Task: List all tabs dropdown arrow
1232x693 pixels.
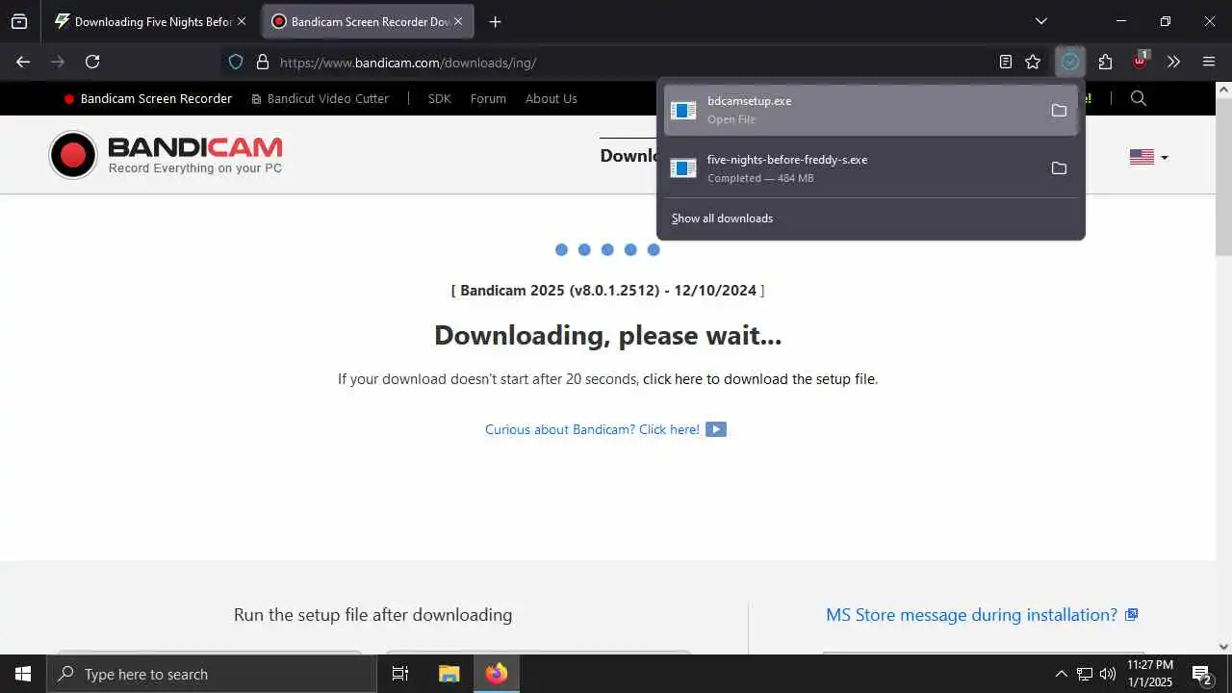Action: (1040, 21)
